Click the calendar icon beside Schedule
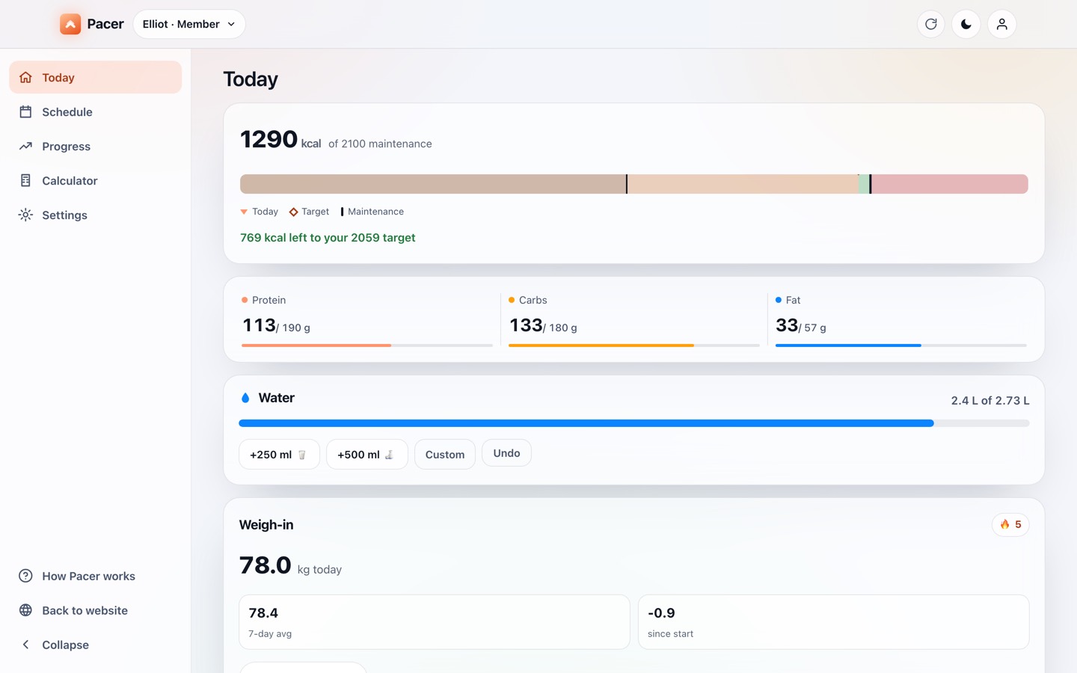Viewport: 1077px width, 673px height. 25,112
